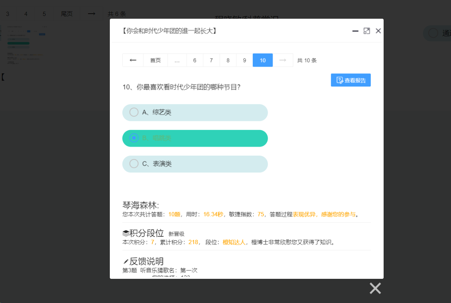Click the 琴海森林 heading

[x=141, y=206]
